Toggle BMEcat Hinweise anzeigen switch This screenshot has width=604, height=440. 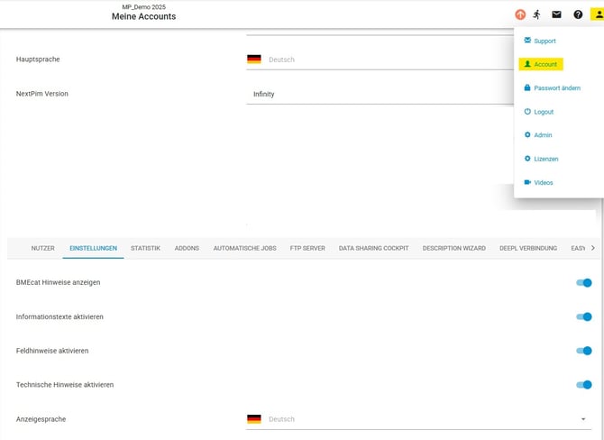(x=584, y=283)
